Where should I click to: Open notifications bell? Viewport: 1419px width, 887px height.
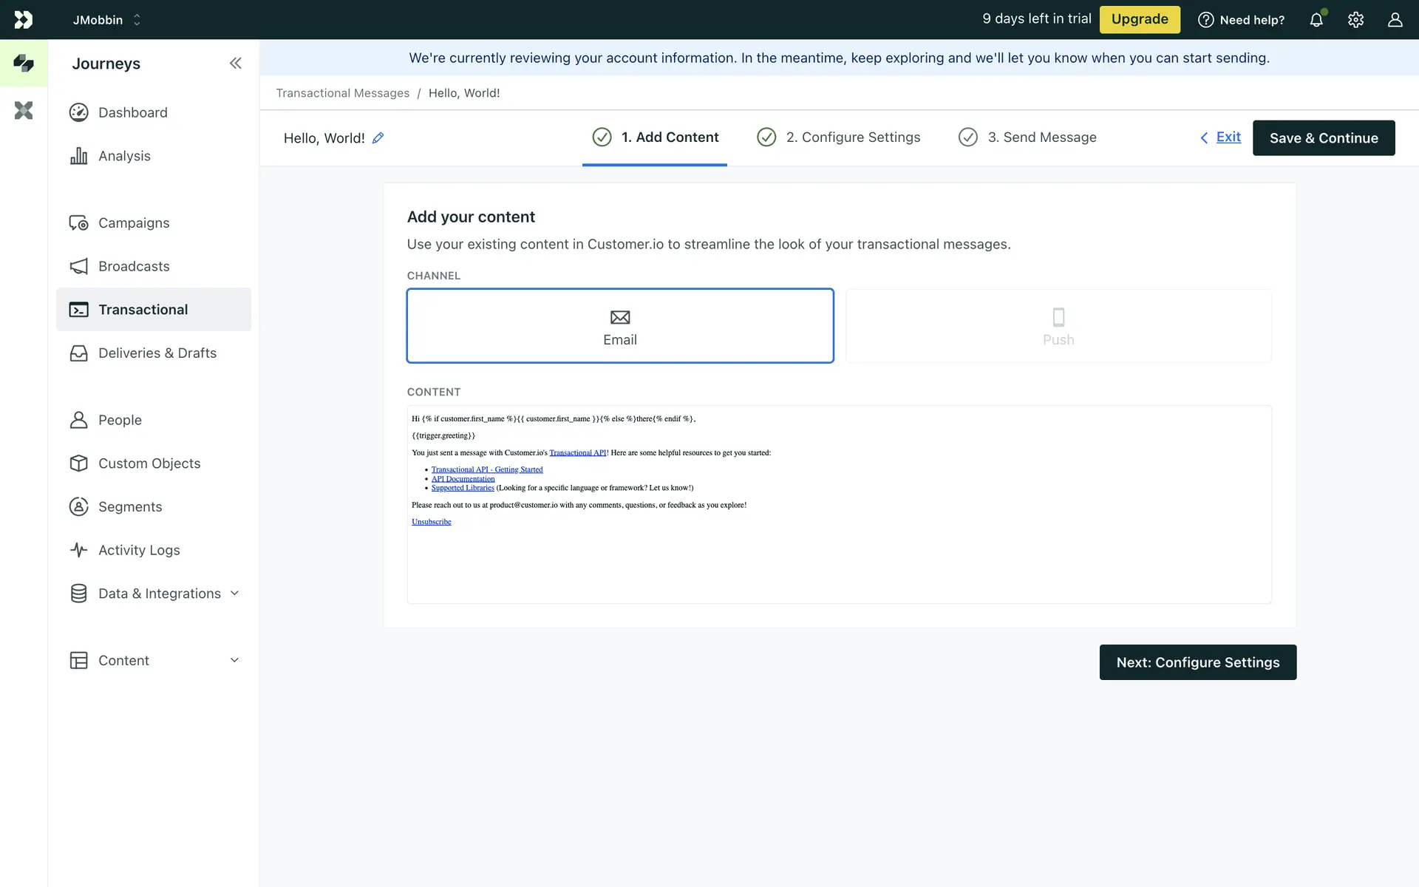point(1316,20)
